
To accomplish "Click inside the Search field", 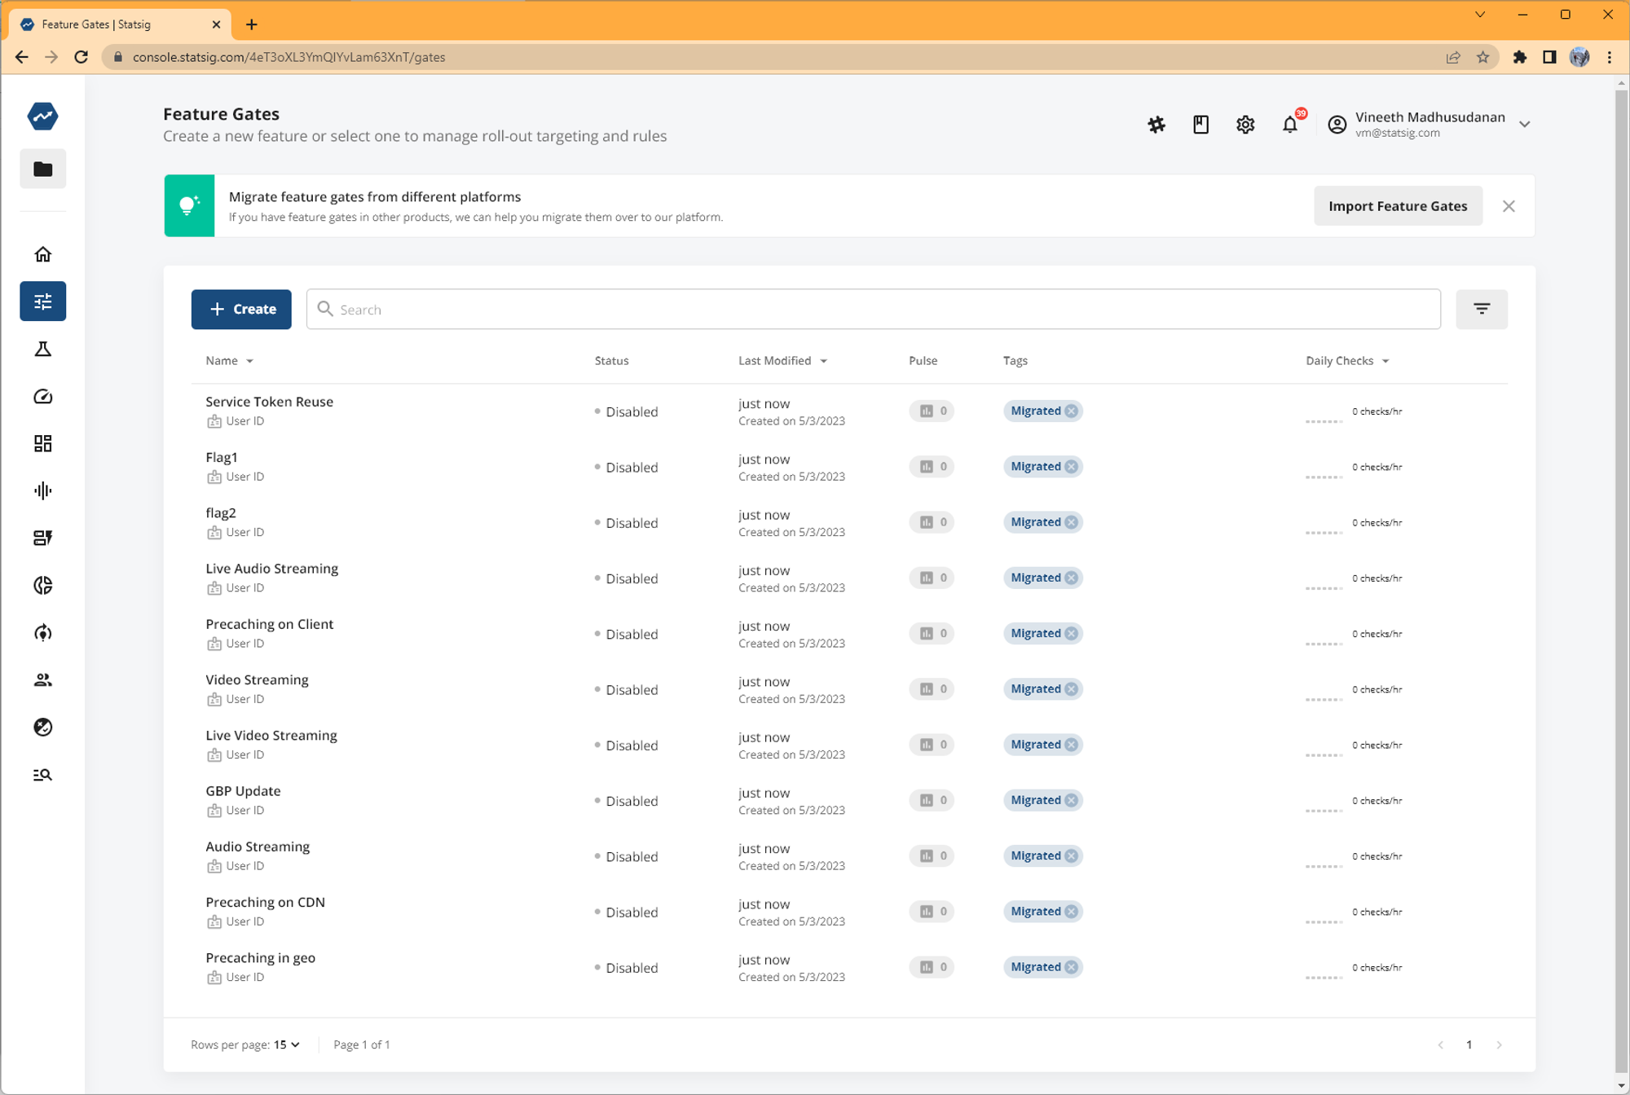I will [652, 309].
